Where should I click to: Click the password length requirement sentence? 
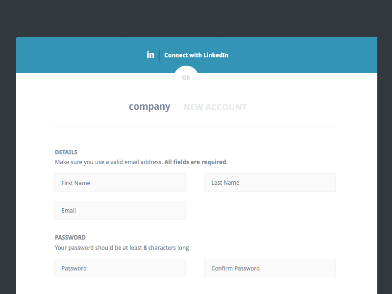point(122,247)
